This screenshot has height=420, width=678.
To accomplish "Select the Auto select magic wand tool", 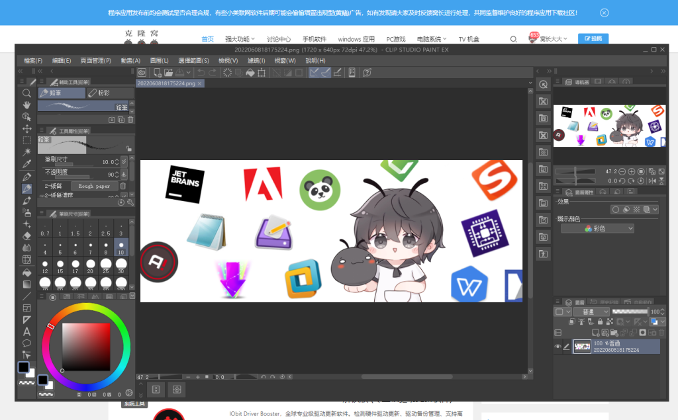I will pyautogui.click(x=26, y=152).
